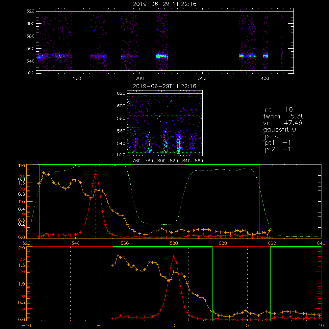Click the right thick green bar atop upper profile plot
The height and width of the screenshot is (329, 329).
pos(222,165)
